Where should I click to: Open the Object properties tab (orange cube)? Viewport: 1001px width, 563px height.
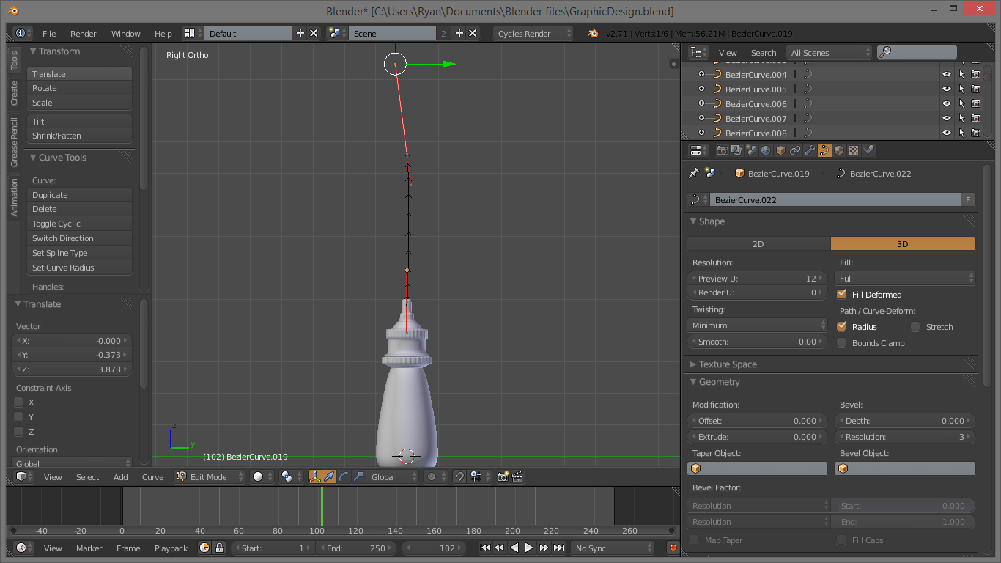[x=780, y=150]
